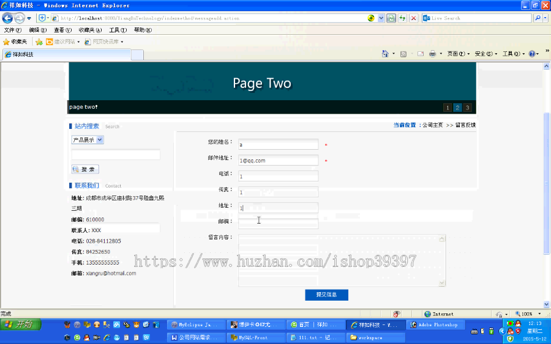Click the site search text field
The image size is (551, 344).
[116, 155]
